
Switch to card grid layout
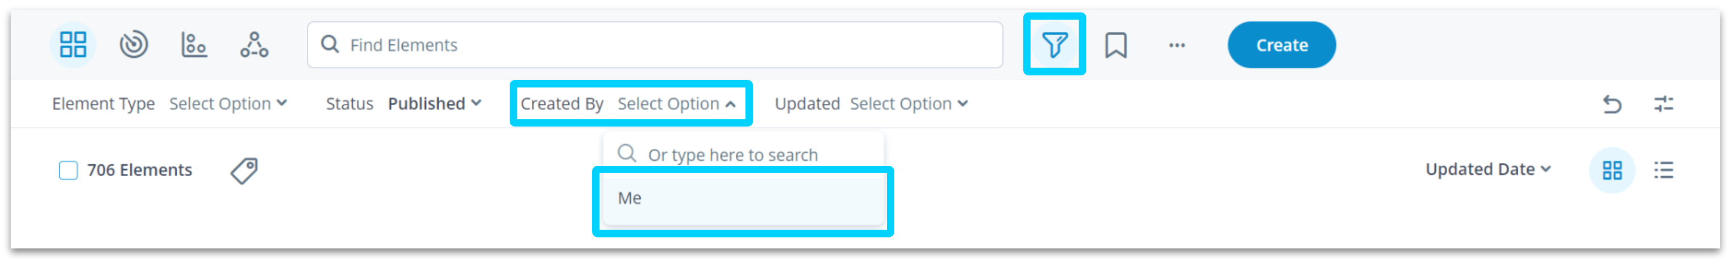point(1611,170)
